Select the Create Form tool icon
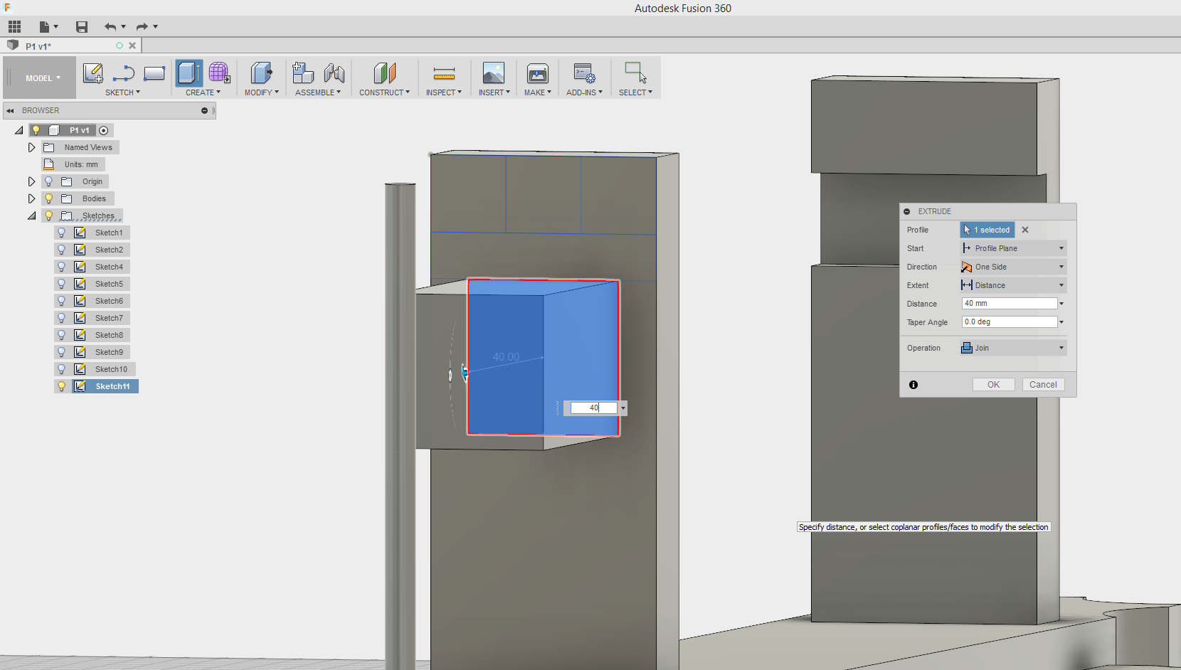 (x=219, y=73)
